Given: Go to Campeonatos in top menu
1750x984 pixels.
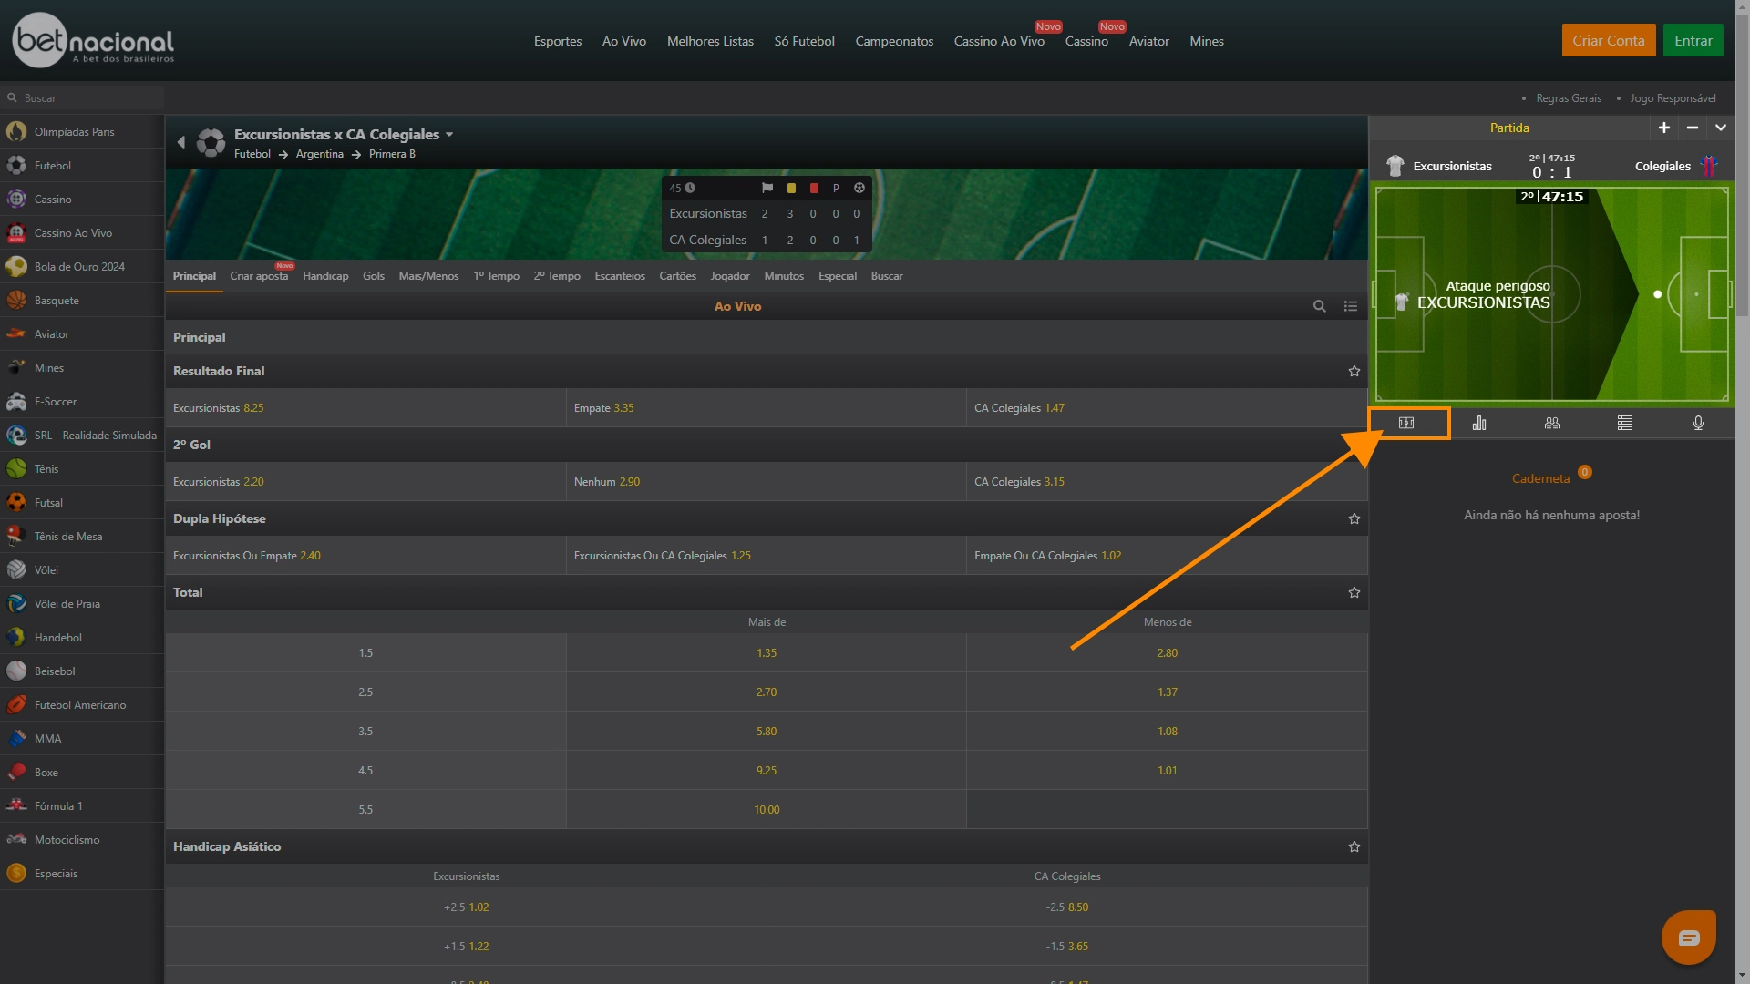Looking at the screenshot, I should tap(894, 41).
